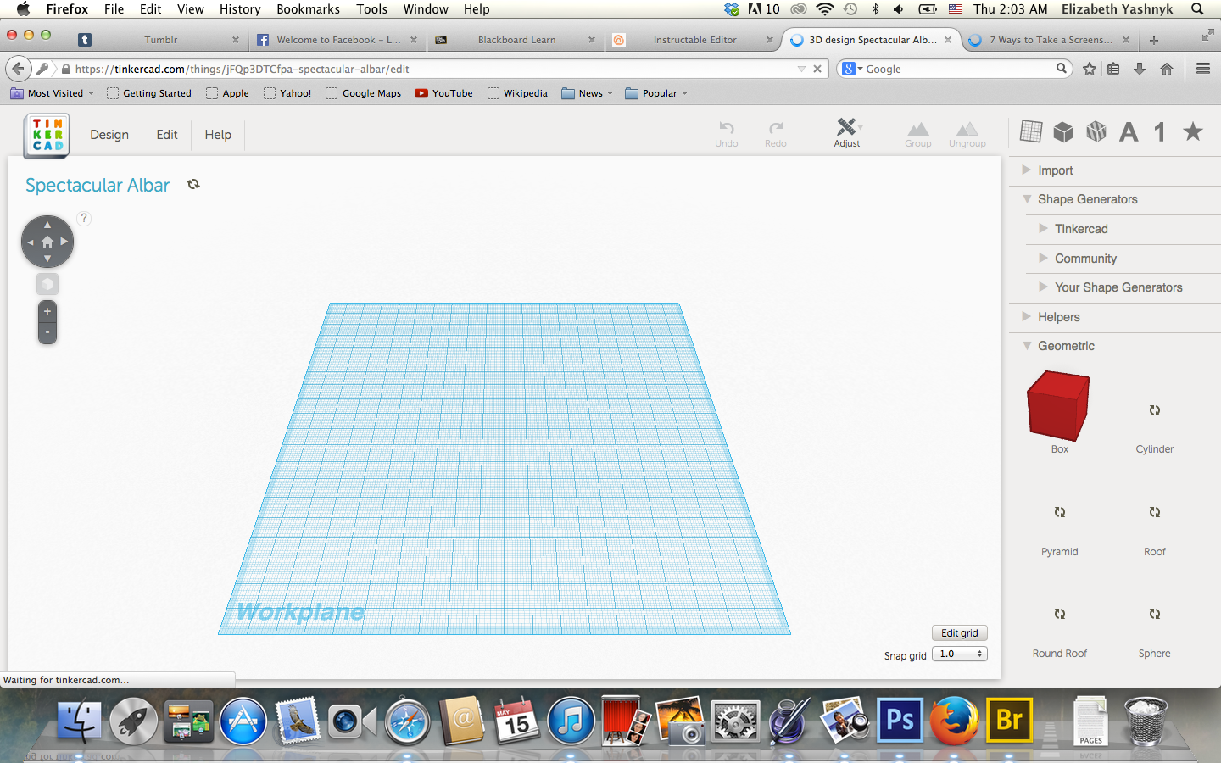Open the letter shapes with the A icon
The width and height of the screenshot is (1221, 763).
coord(1128,131)
